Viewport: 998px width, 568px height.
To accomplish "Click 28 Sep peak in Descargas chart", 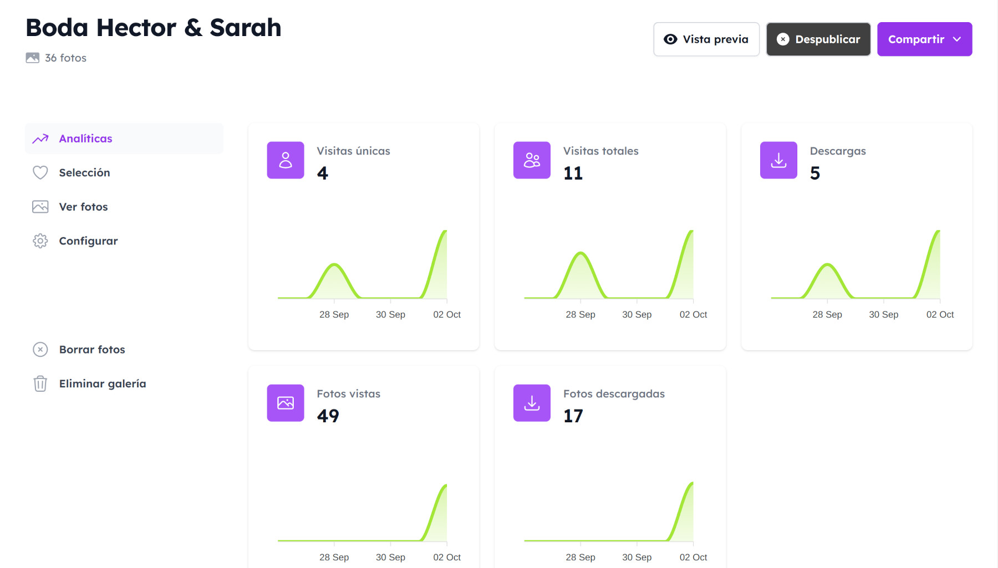I will coord(827,265).
